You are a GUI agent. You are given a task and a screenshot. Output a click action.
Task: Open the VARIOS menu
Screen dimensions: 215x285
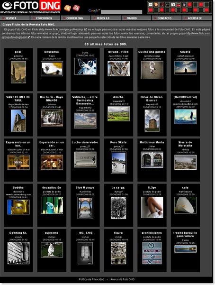pyautogui.click(x=136, y=18)
